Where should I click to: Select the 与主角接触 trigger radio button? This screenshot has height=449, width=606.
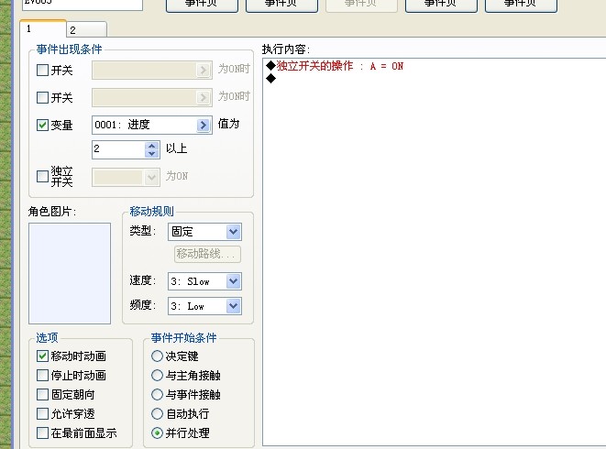[157, 375]
